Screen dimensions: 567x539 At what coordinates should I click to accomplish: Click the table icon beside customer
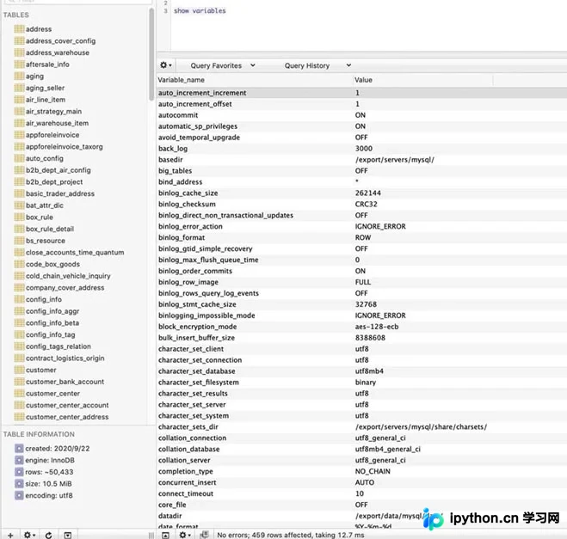pyautogui.click(x=19, y=370)
